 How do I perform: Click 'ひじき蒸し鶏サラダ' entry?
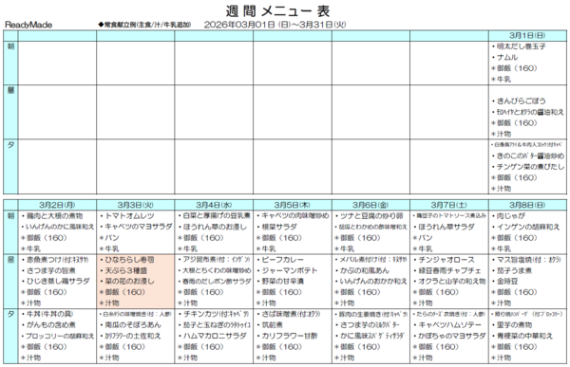tap(58, 281)
